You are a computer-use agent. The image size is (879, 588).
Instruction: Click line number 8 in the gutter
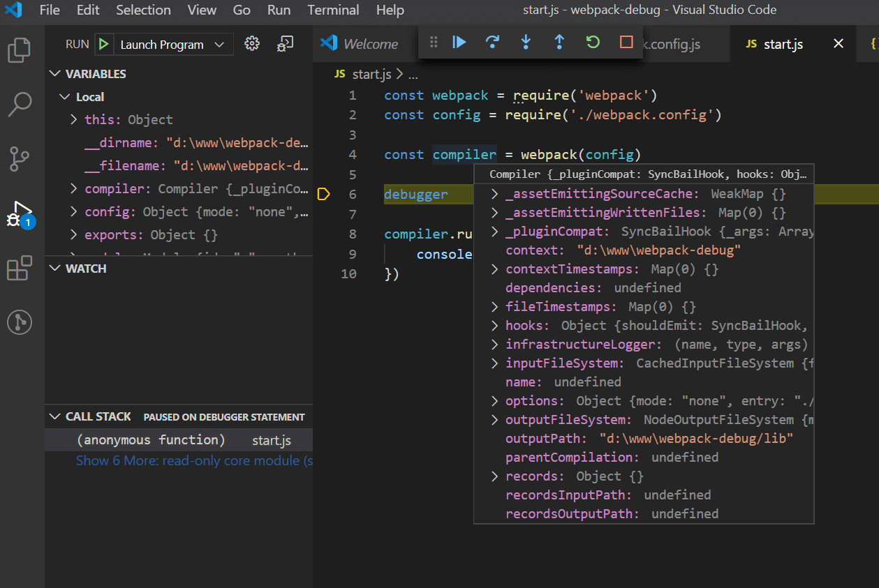pyautogui.click(x=353, y=234)
